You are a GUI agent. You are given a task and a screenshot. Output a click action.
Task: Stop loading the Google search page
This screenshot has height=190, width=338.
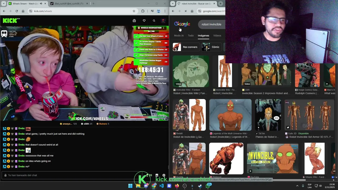[x=186, y=11]
